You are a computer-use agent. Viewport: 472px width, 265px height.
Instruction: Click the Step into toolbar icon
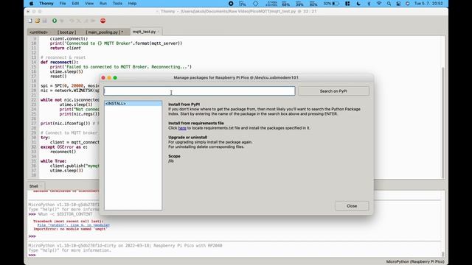[x=79, y=21]
